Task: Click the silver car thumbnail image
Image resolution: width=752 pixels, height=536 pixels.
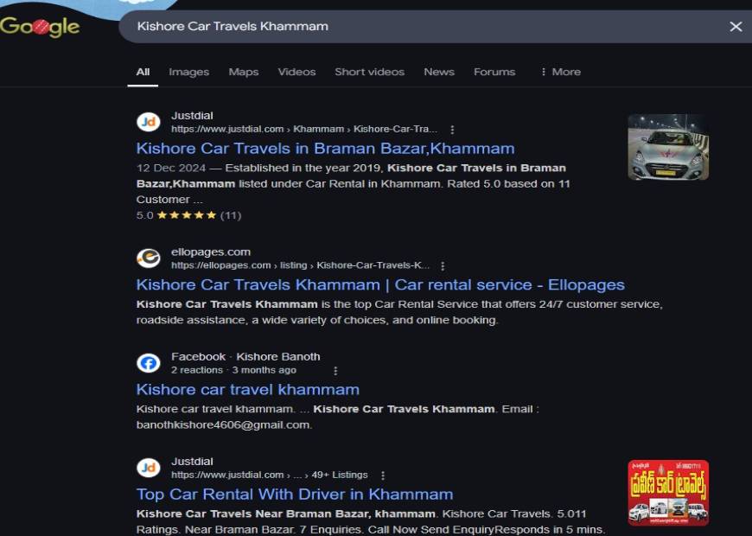Action: [x=668, y=147]
